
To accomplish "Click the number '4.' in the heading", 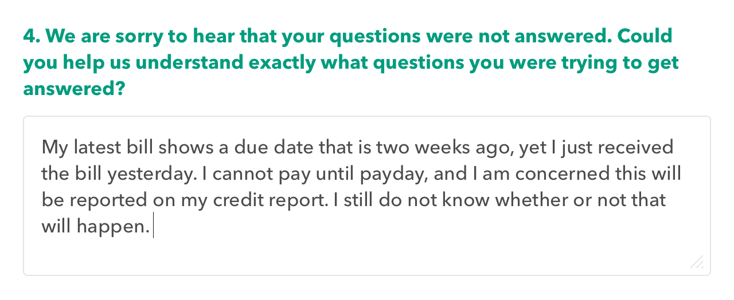I will click(x=32, y=36).
